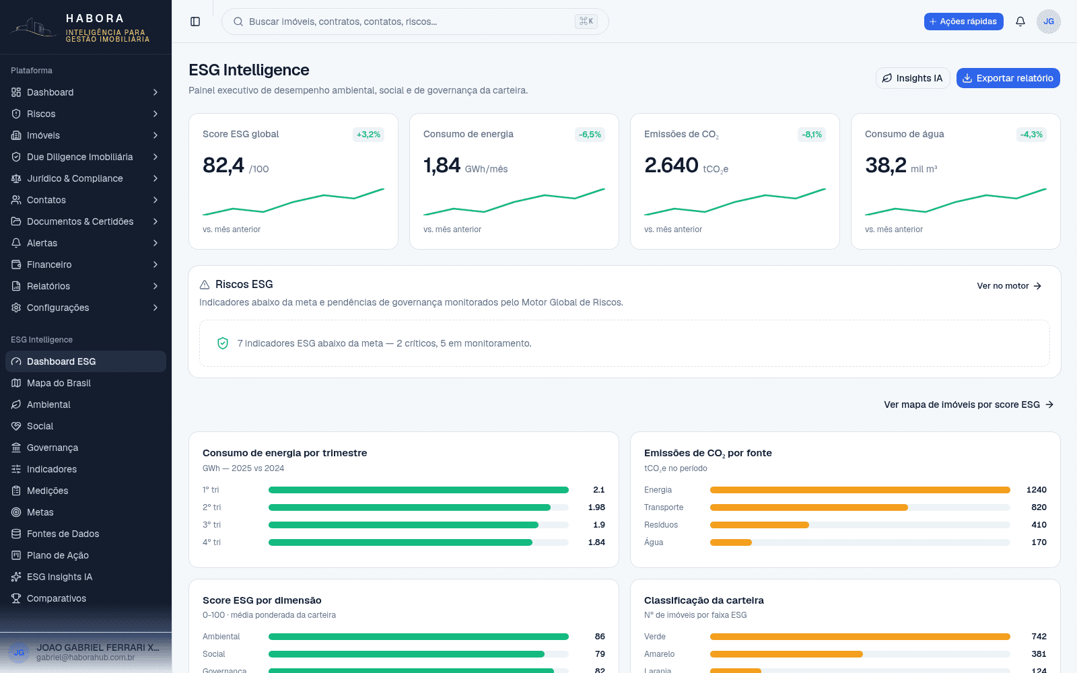Expand the Contatos menu chevron
The height and width of the screenshot is (673, 1077).
click(155, 200)
